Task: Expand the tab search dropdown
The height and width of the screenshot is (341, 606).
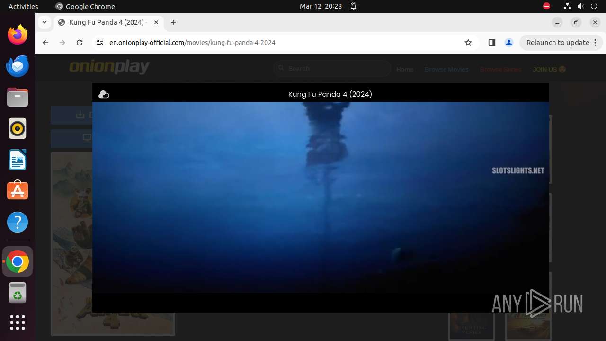Action: [45, 22]
